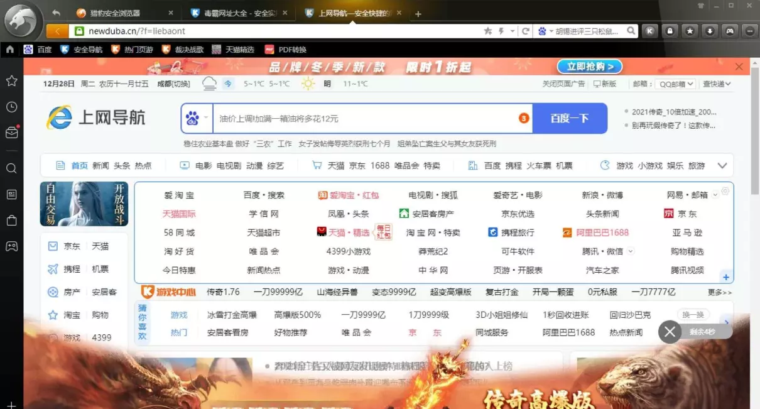Open sidebar shopping bag icon
This screenshot has width=760, height=409.
tap(11, 220)
